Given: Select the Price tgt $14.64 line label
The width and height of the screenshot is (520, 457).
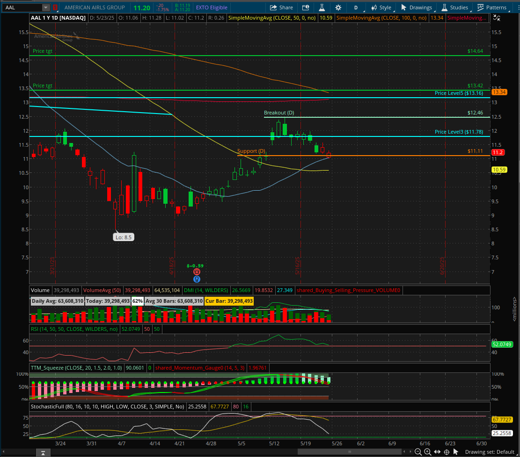Looking at the screenshot, I should coord(43,51).
